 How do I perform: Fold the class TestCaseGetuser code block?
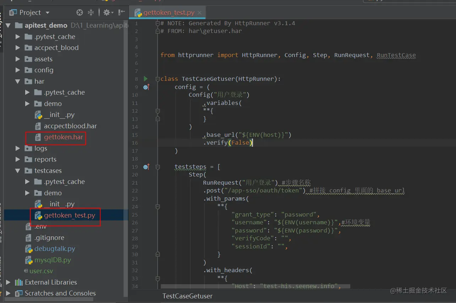(158, 79)
